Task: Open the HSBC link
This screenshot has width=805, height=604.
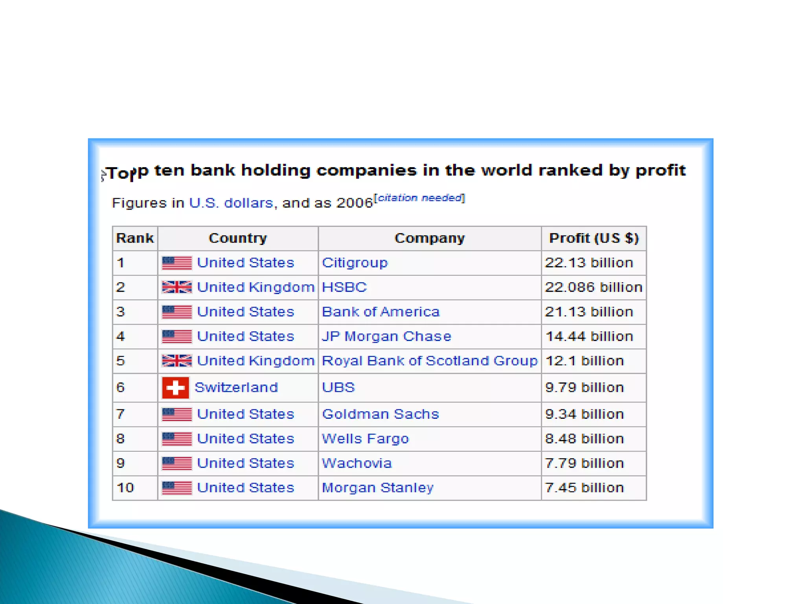Action: (x=344, y=287)
